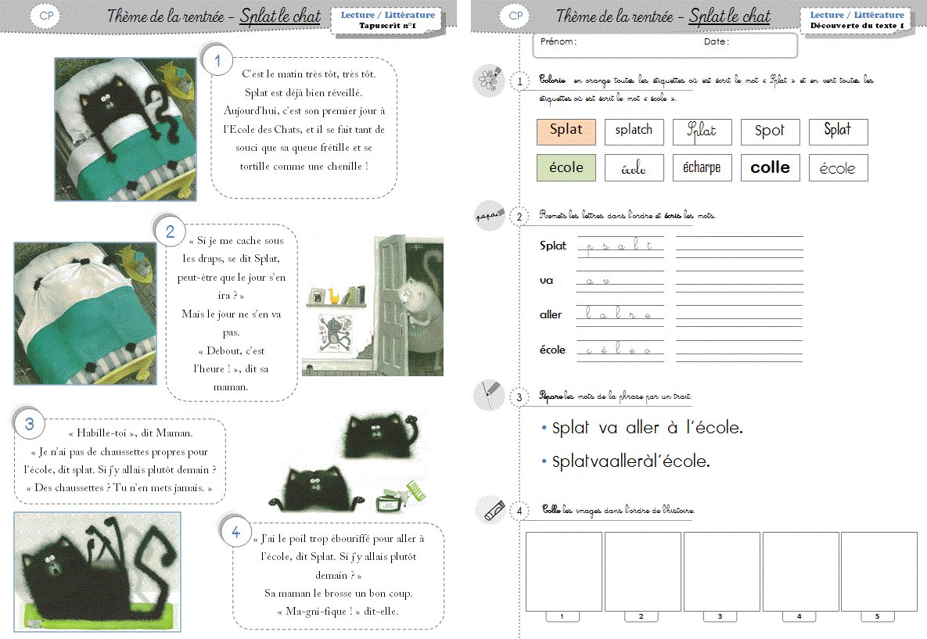This screenshot has width=927, height=639.
Task: Select numbered circle 4 of the story text
Action: [x=235, y=533]
